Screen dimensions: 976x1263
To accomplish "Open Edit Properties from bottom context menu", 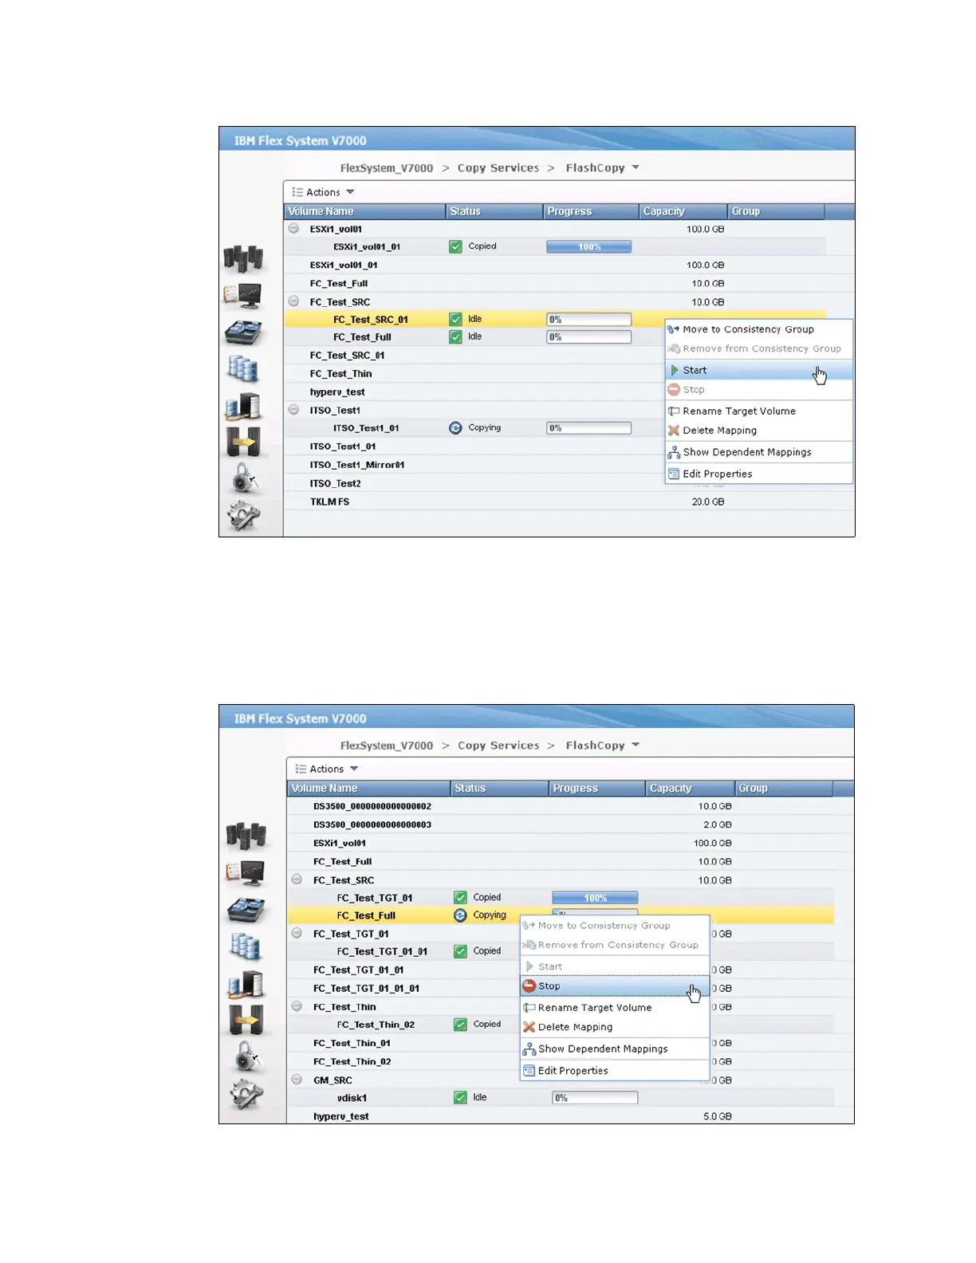I will 615,1071.
